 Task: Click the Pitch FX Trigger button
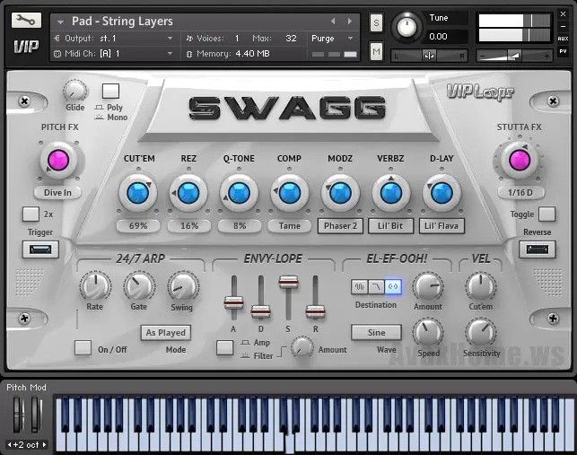[40, 249]
